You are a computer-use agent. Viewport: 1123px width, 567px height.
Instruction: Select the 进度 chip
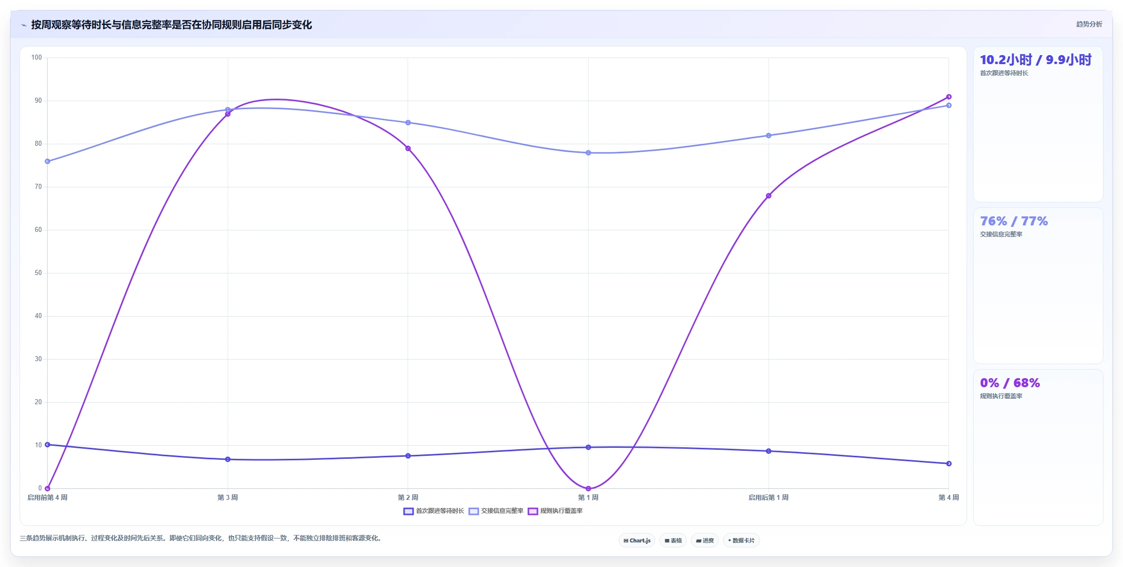[x=704, y=540]
